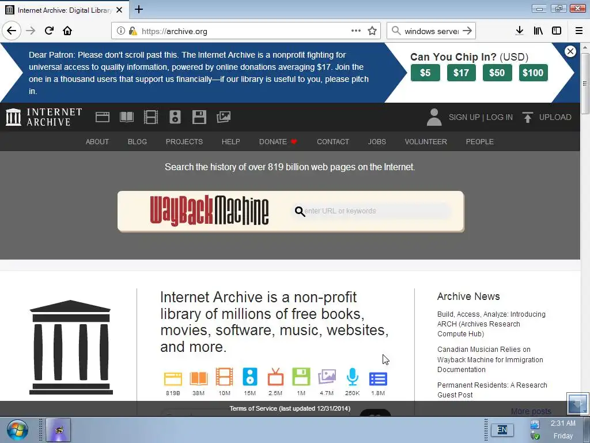Screen dimensions: 590x443
Task: Click the Internet Archive logo in navbar
Action: coord(44,117)
